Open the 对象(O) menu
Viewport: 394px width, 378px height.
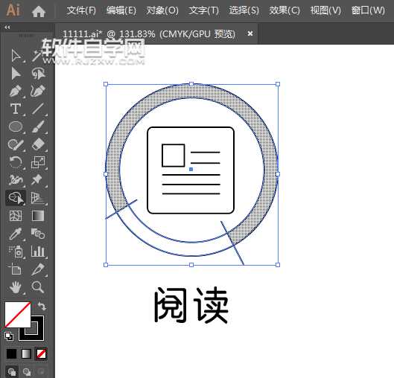coord(162,10)
